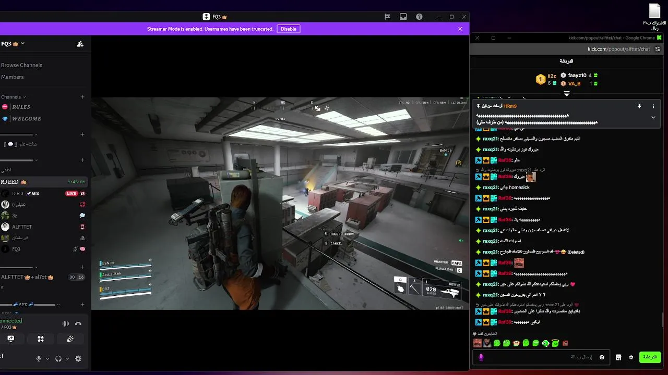Click the final Raf35 chat message

(507, 322)
